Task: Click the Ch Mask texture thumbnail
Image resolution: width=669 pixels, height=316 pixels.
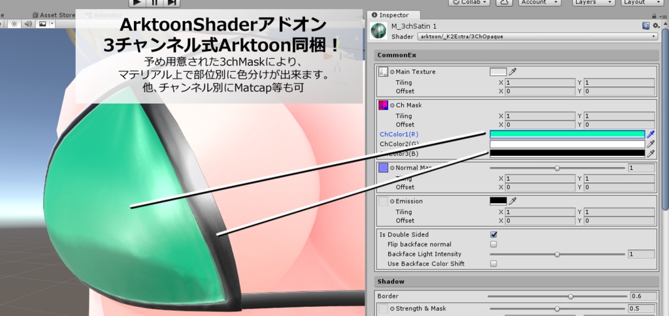Action: click(383, 105)
